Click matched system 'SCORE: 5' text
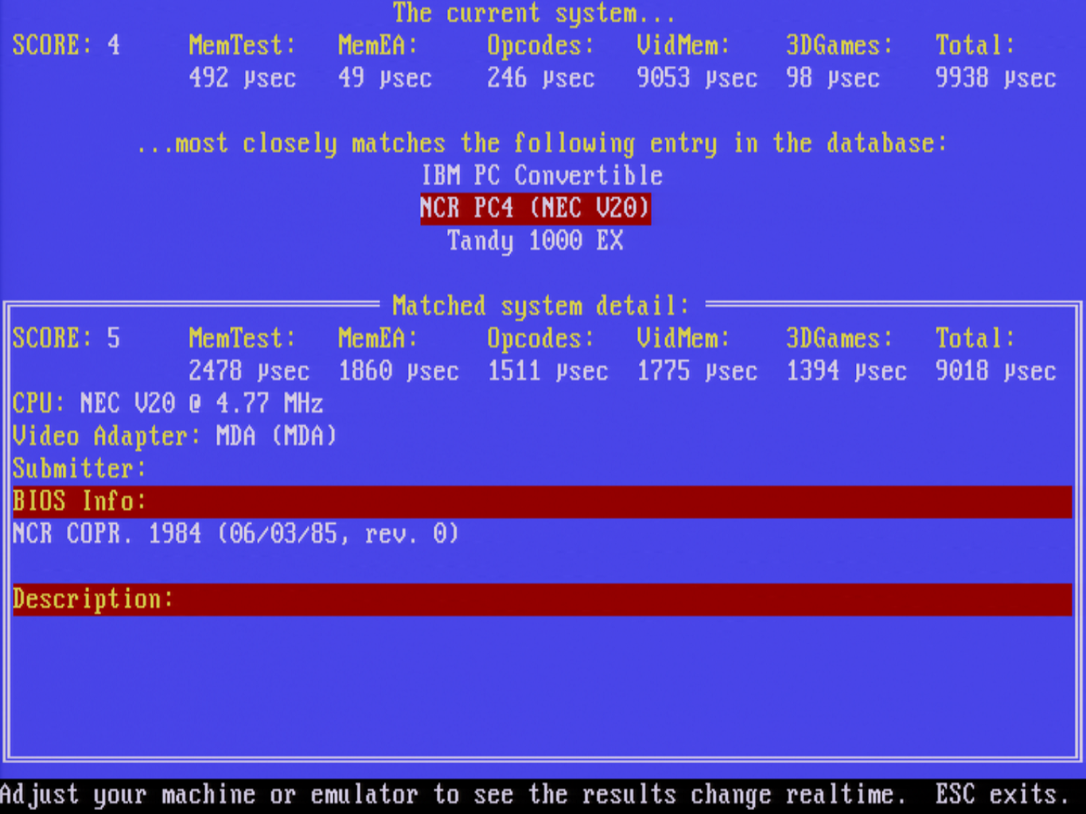This screenshot has width=1086, height=814. [x=66, y=339]
